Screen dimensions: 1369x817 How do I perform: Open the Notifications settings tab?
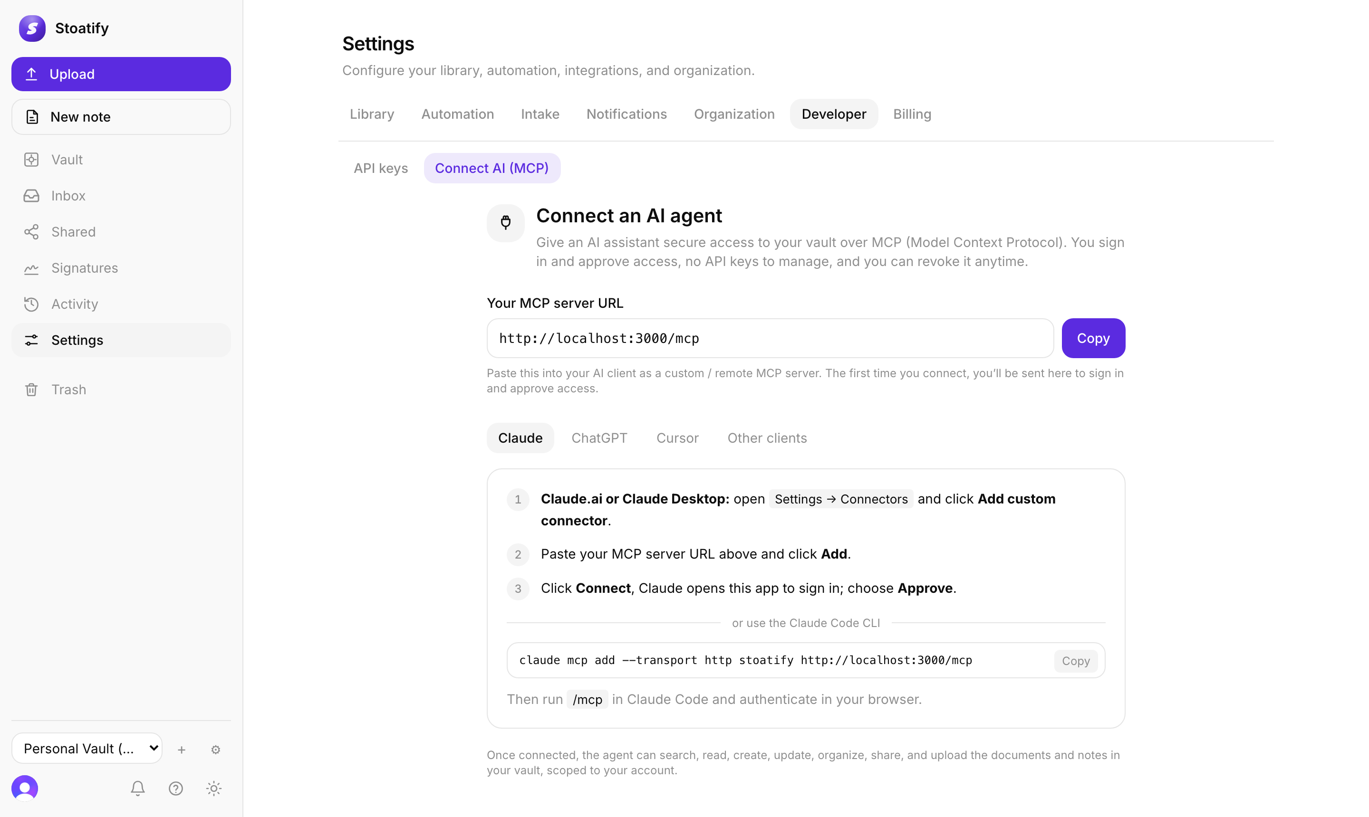[x=627, y=114]
